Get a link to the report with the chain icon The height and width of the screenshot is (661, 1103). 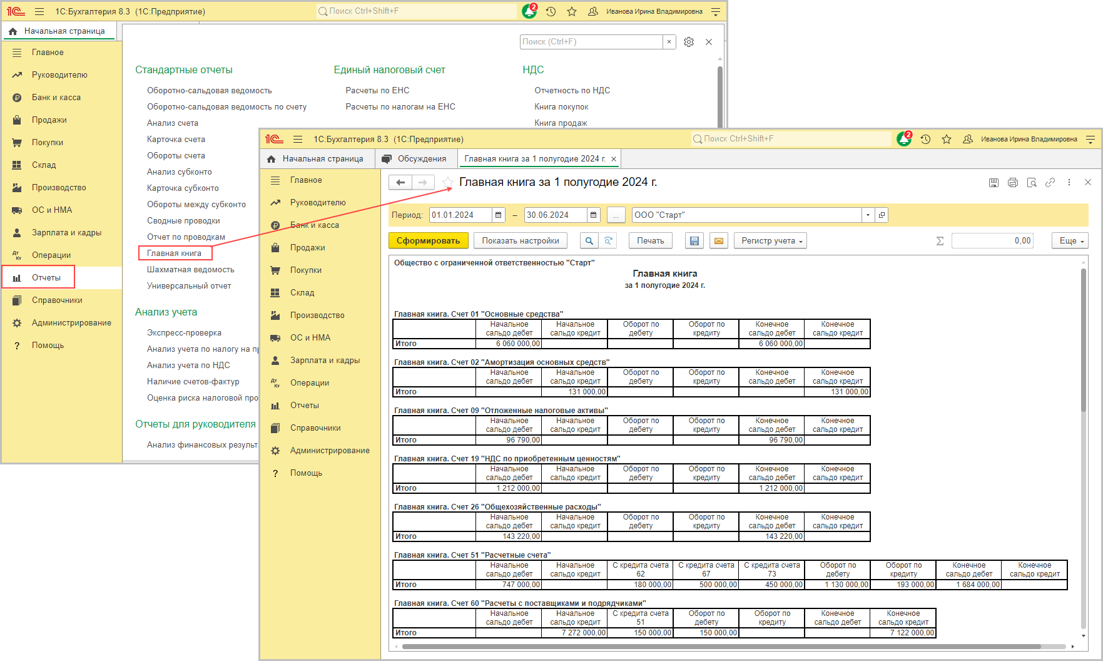coord(1050,183)
